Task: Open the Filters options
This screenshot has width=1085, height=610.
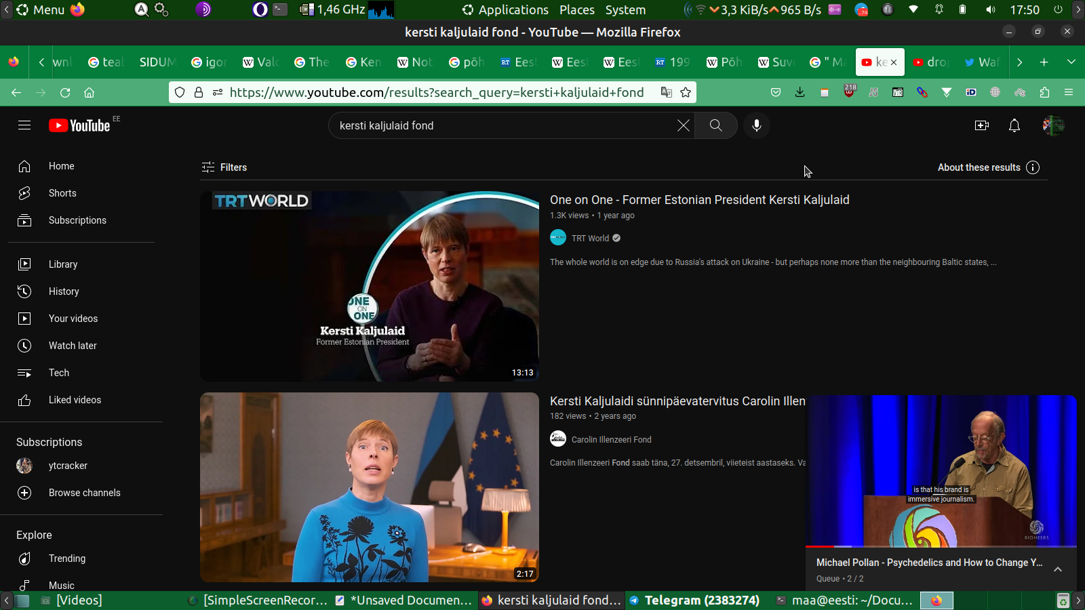Action: coord(224,167)
